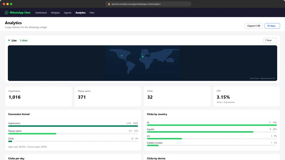This screenshot has height=160, width=285.
Task: Click the WhatsApp Chat brand title
Action: pyautogui.click(x=20, y=12)
